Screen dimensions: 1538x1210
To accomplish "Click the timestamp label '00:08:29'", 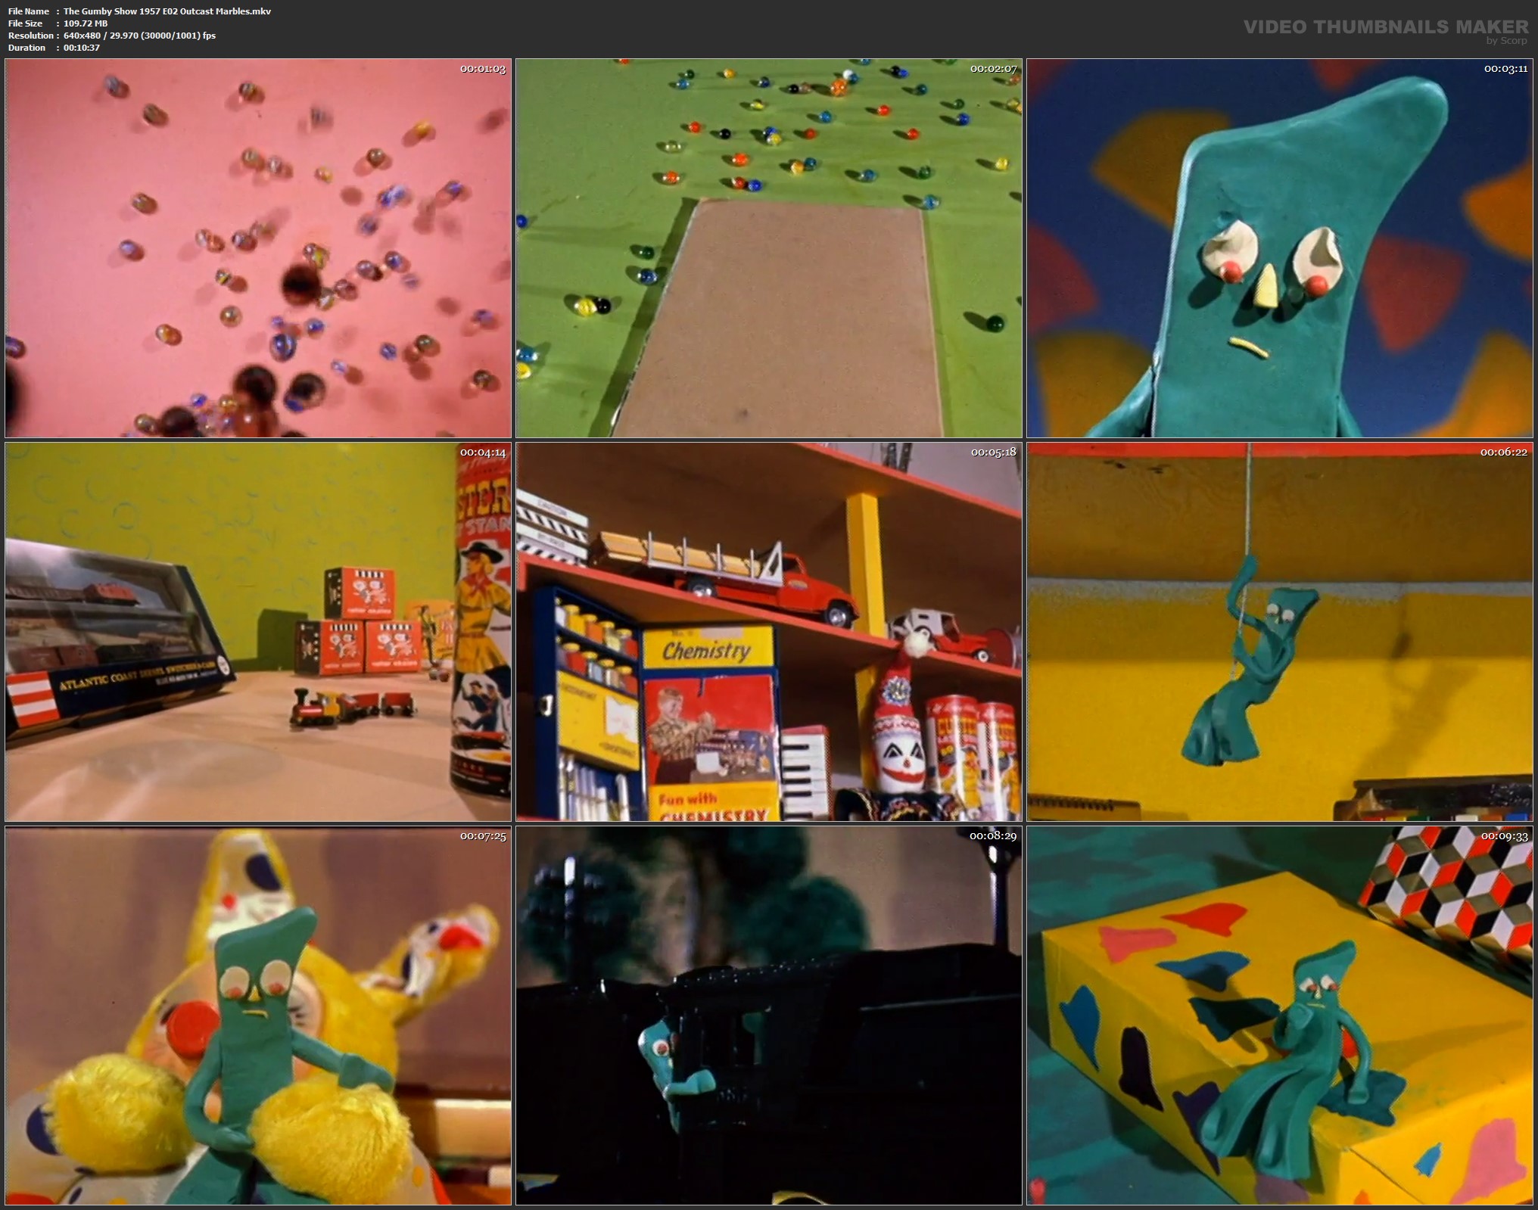I will click(x=994, y=836).
